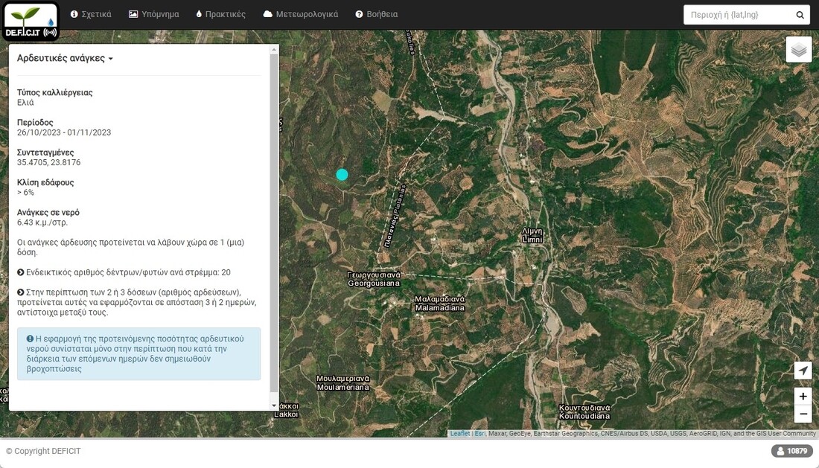Click the Leaflet attribution link
819x468 pixels.
click(459, 434)
